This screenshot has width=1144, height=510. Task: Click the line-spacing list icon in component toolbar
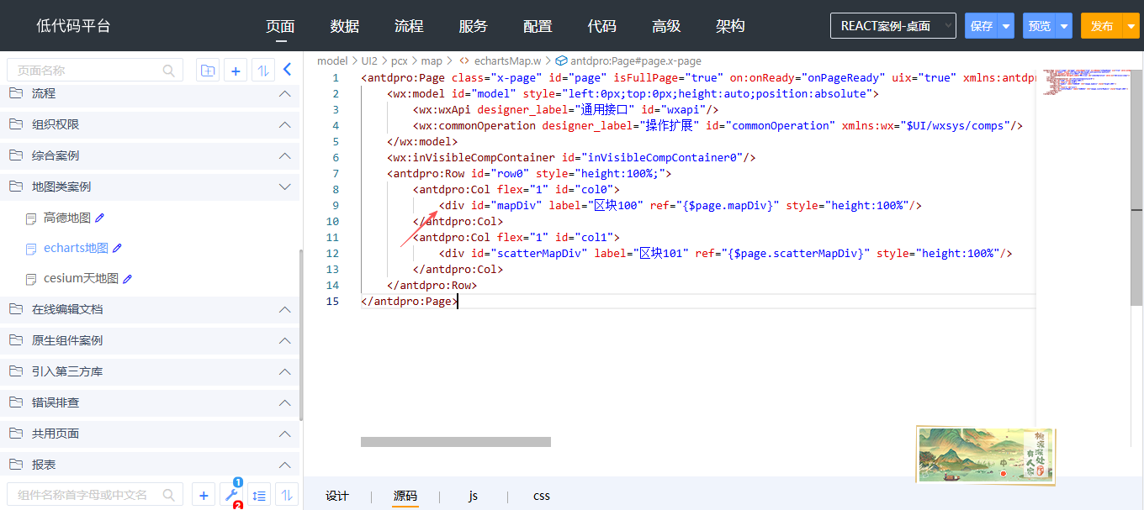pos(260,495)
